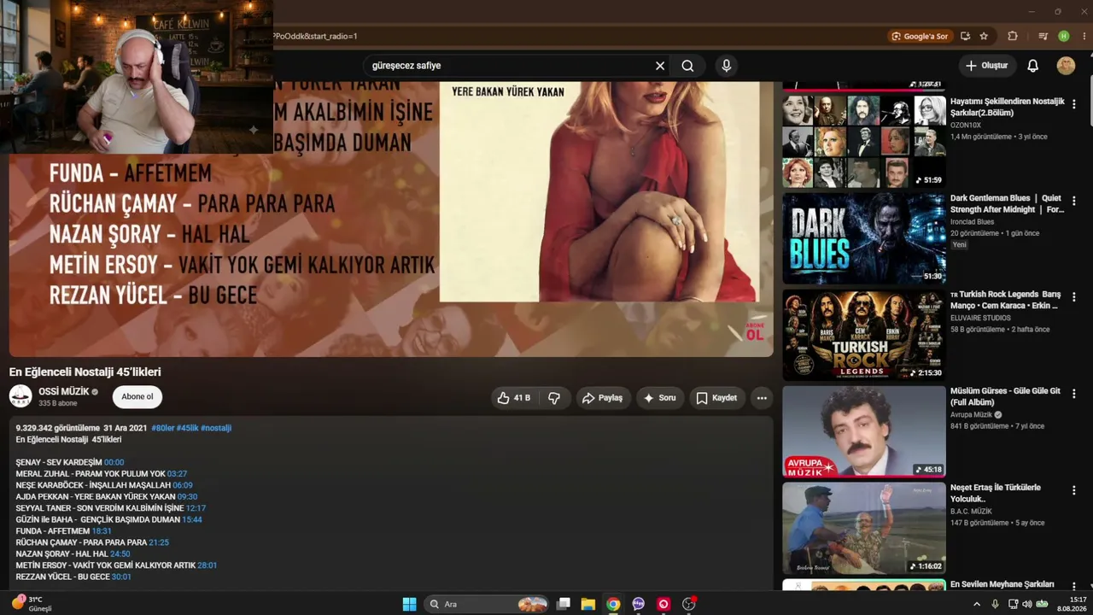Open File Explorer from the taskbar
The width and height of the screenshot is (1093, 615).
(x=588, y=604)
